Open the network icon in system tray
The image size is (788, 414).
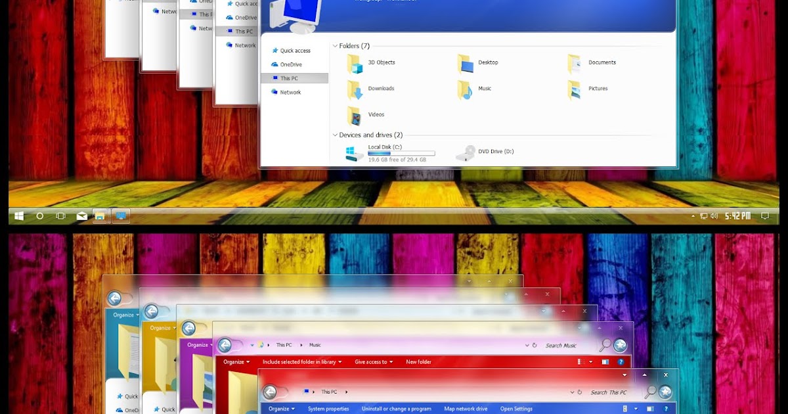click(704, 216)
